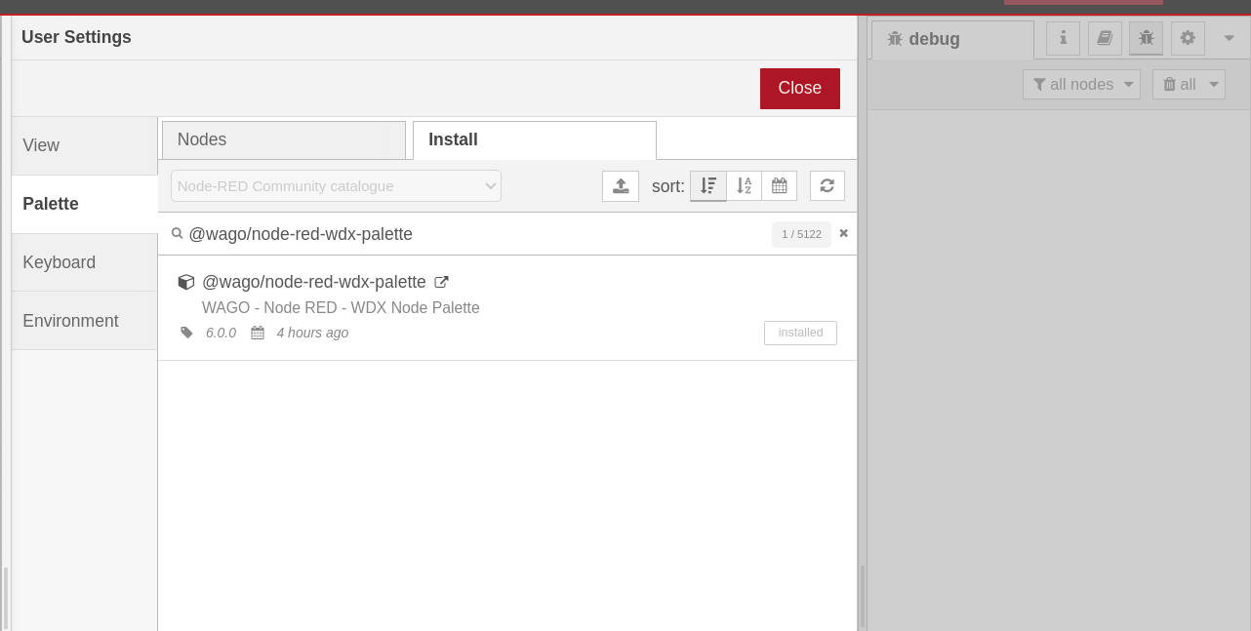The width and height of the screenshot is (1251, 631).
Task: Sort catalogue by date updated
Action: pyautogui.click(x=779, y=185)
